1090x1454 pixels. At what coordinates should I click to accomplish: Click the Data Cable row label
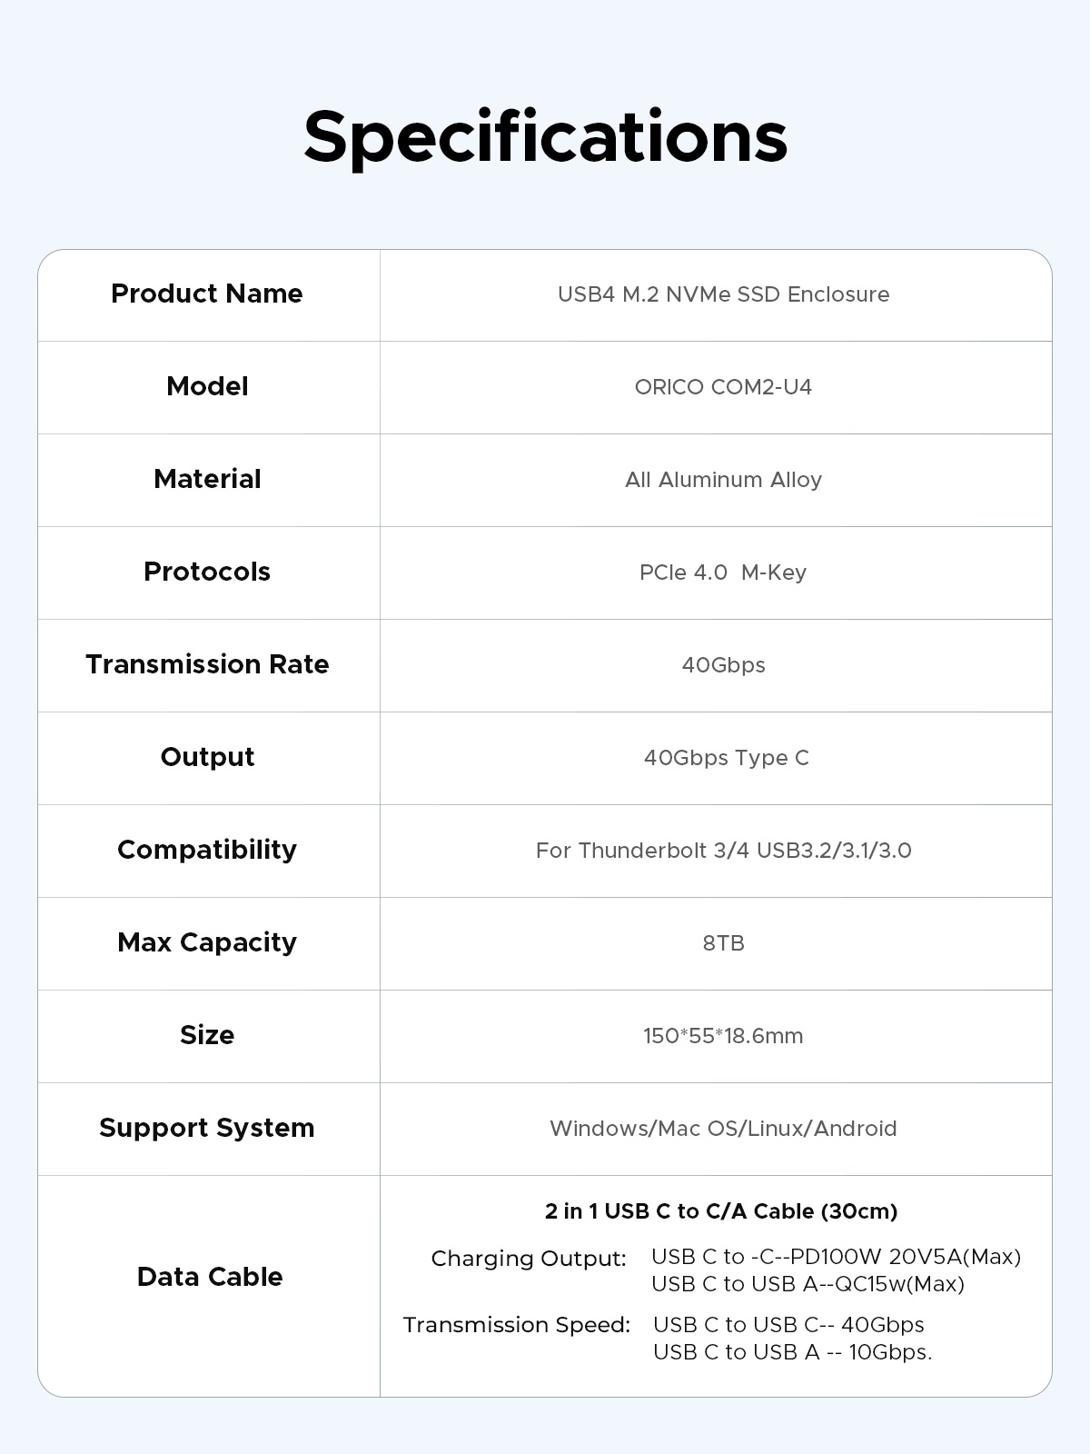[x=210, y=1277]
